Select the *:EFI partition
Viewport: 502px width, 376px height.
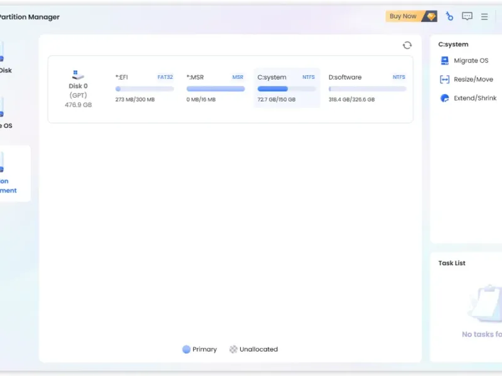(145, 88)
